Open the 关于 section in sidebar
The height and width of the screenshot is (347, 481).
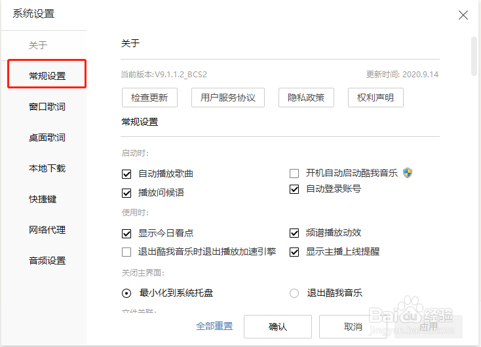(38, 45)
